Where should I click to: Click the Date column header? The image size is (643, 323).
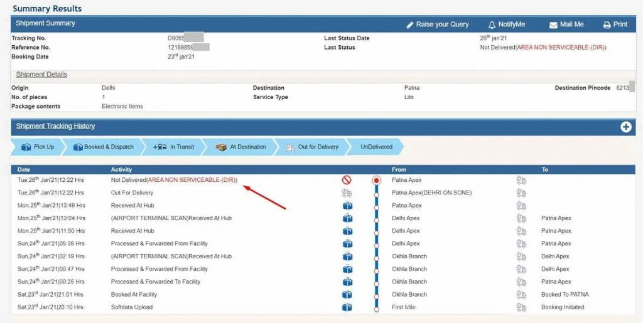pos(24,169)
